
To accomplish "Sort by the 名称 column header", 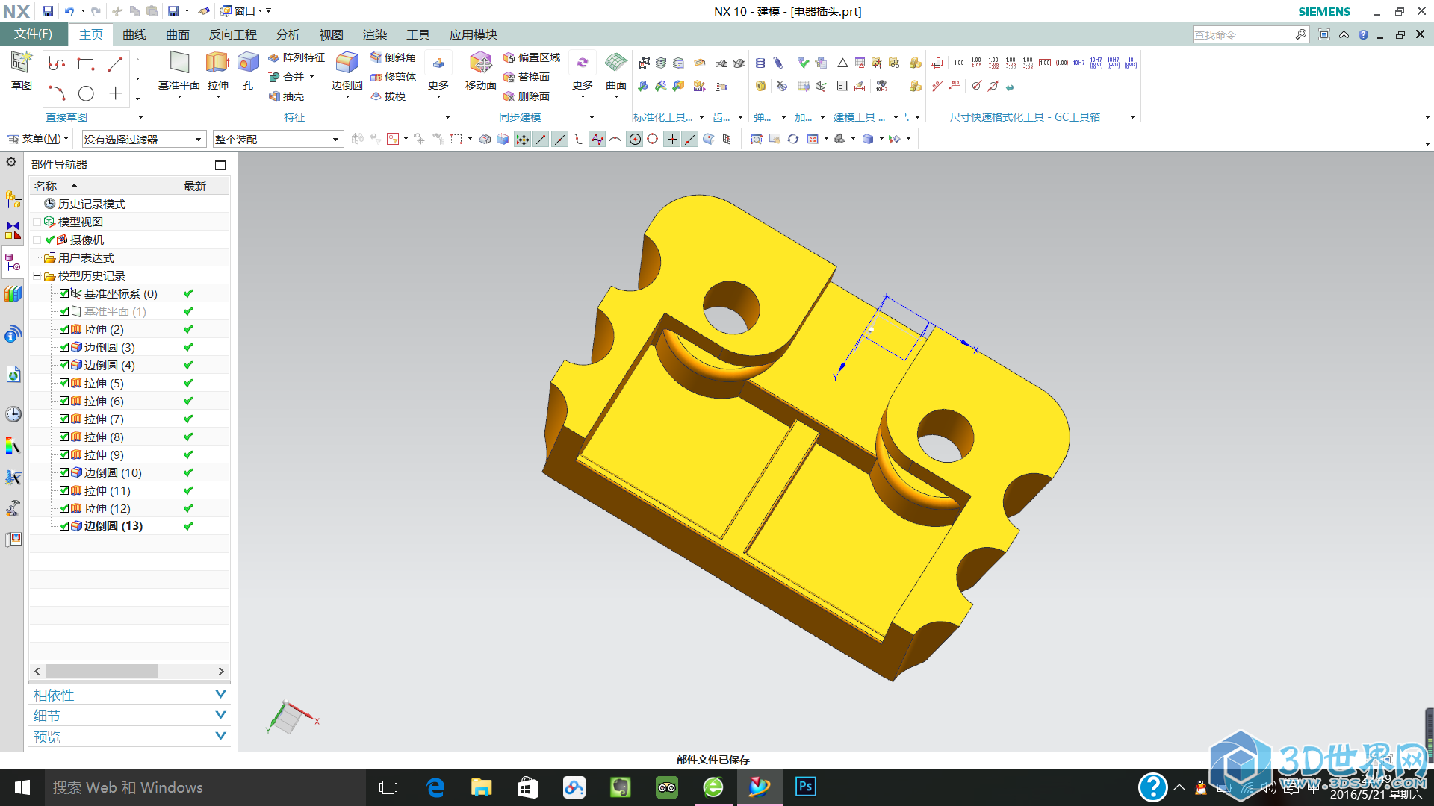I will (x=104, y=186).
